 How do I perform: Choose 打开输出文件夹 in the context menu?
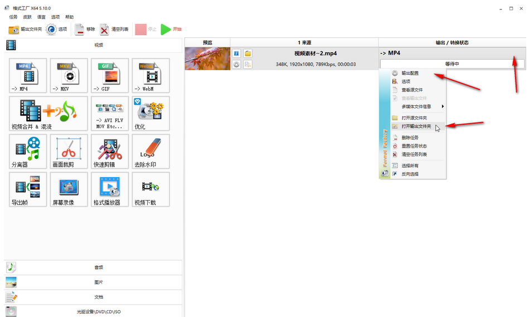click(418, 126)
